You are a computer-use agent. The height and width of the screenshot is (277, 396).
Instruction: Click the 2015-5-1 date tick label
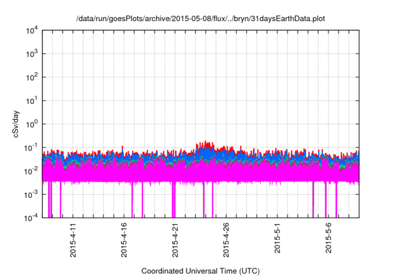pyautogui.click(x=277, y=238)
